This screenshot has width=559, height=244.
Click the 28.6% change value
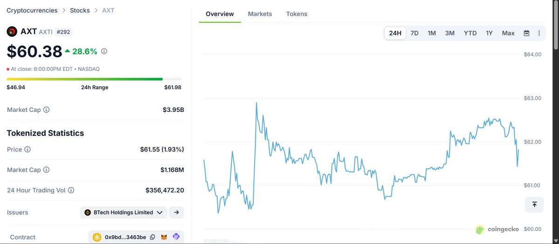[85, 51]
